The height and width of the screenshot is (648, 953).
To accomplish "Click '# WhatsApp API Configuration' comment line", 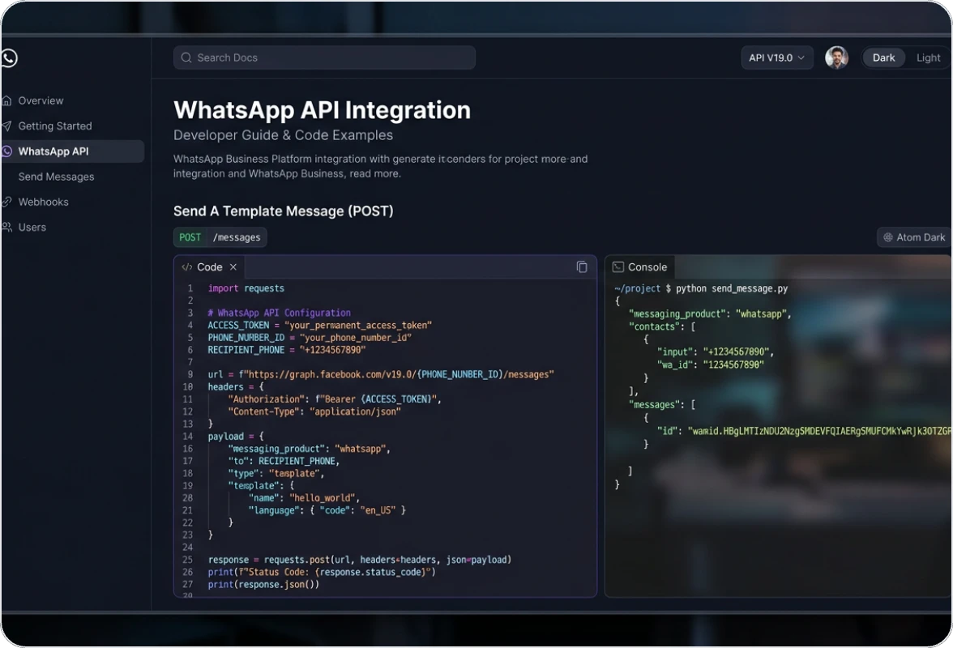I will [x=279, y=313].
